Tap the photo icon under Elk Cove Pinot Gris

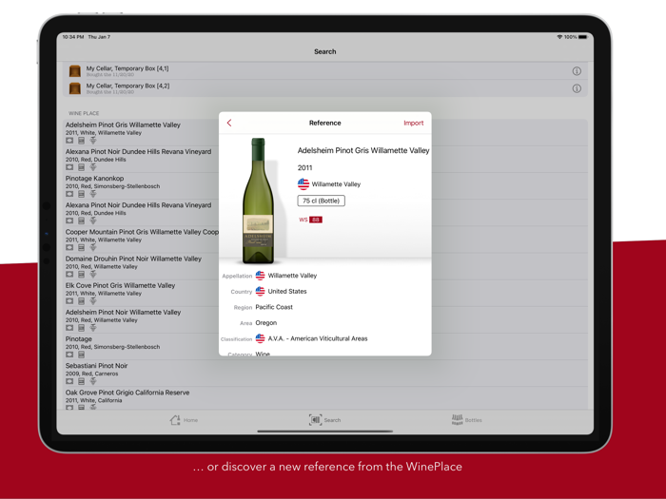pyautogui.click(x=69, y=301)
